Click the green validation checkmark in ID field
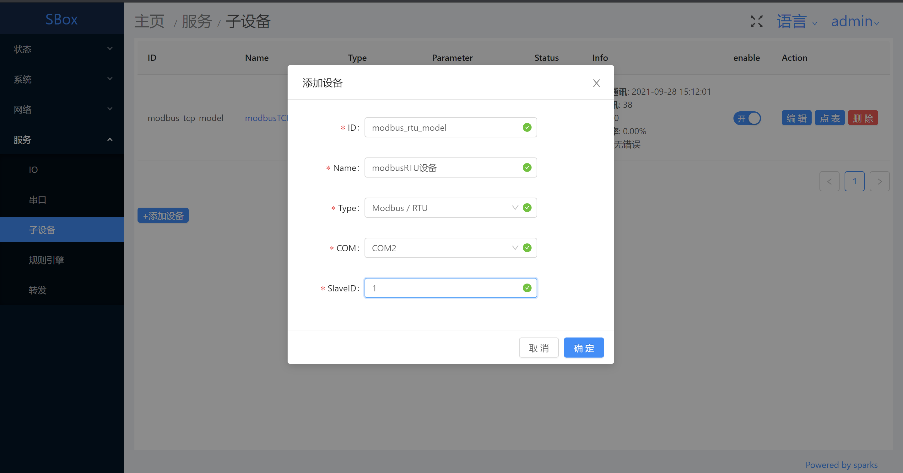 [x=527, y=127]
